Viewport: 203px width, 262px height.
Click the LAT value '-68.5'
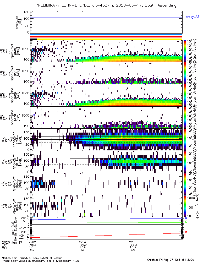point(32,245)
